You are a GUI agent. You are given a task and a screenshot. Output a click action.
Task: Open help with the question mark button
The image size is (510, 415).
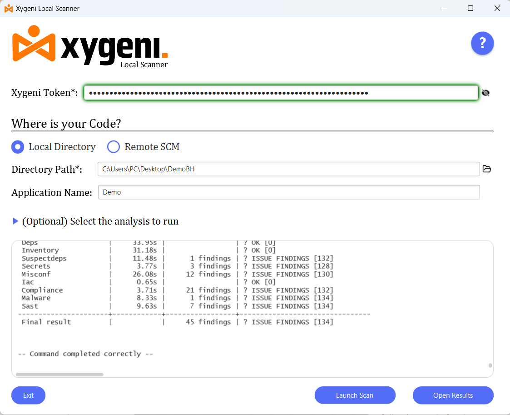click(x=482, y=44)
